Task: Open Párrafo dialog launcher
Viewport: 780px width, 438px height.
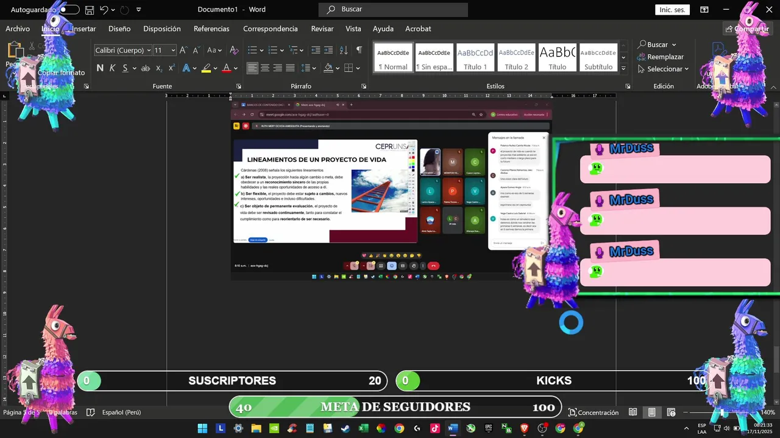Action: click(x=364, y=86)
